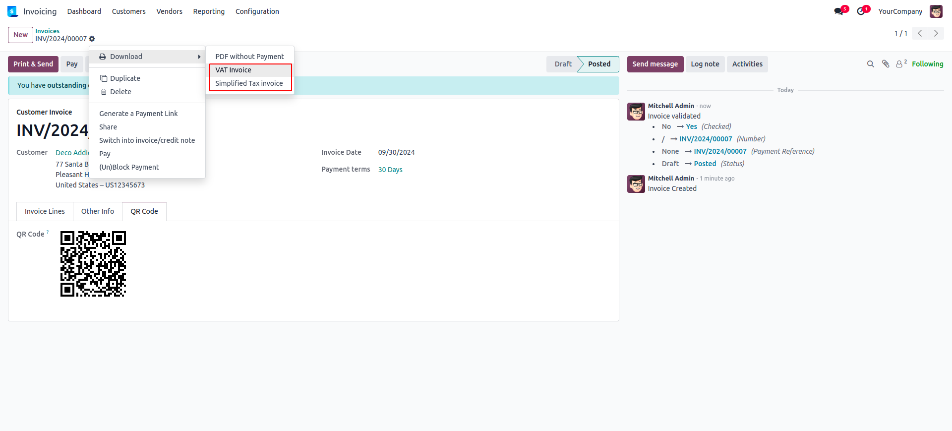Go back to Invoices breadcrumb
Screen dimensions: 952x431
[47, 31]
